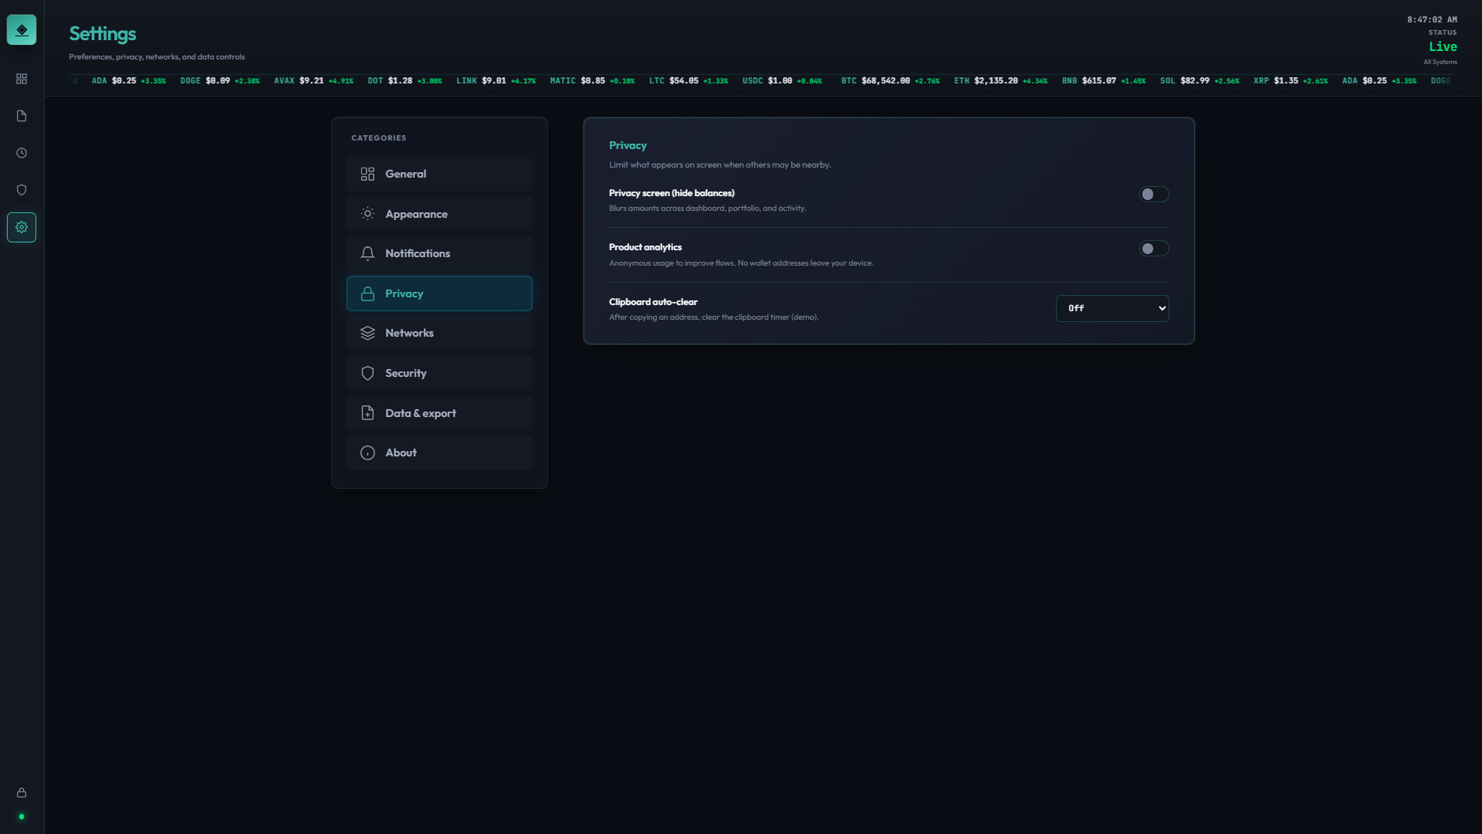This screenshot has width=1482, height=834.
Task: Open the dashboard grid icon in sidebar
Action: point(22,79)
